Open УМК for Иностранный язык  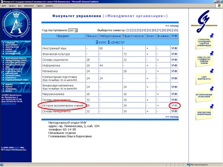tap(174, 48)
